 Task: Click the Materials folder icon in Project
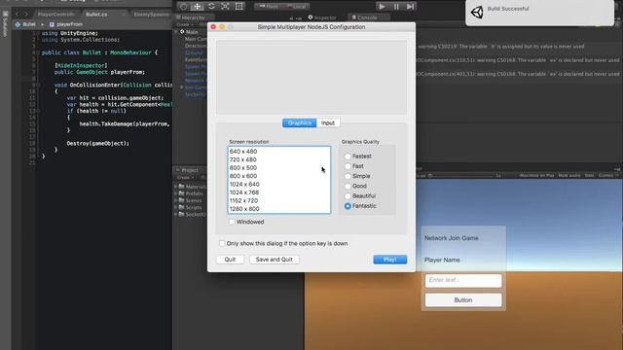(x=182, y=187)
